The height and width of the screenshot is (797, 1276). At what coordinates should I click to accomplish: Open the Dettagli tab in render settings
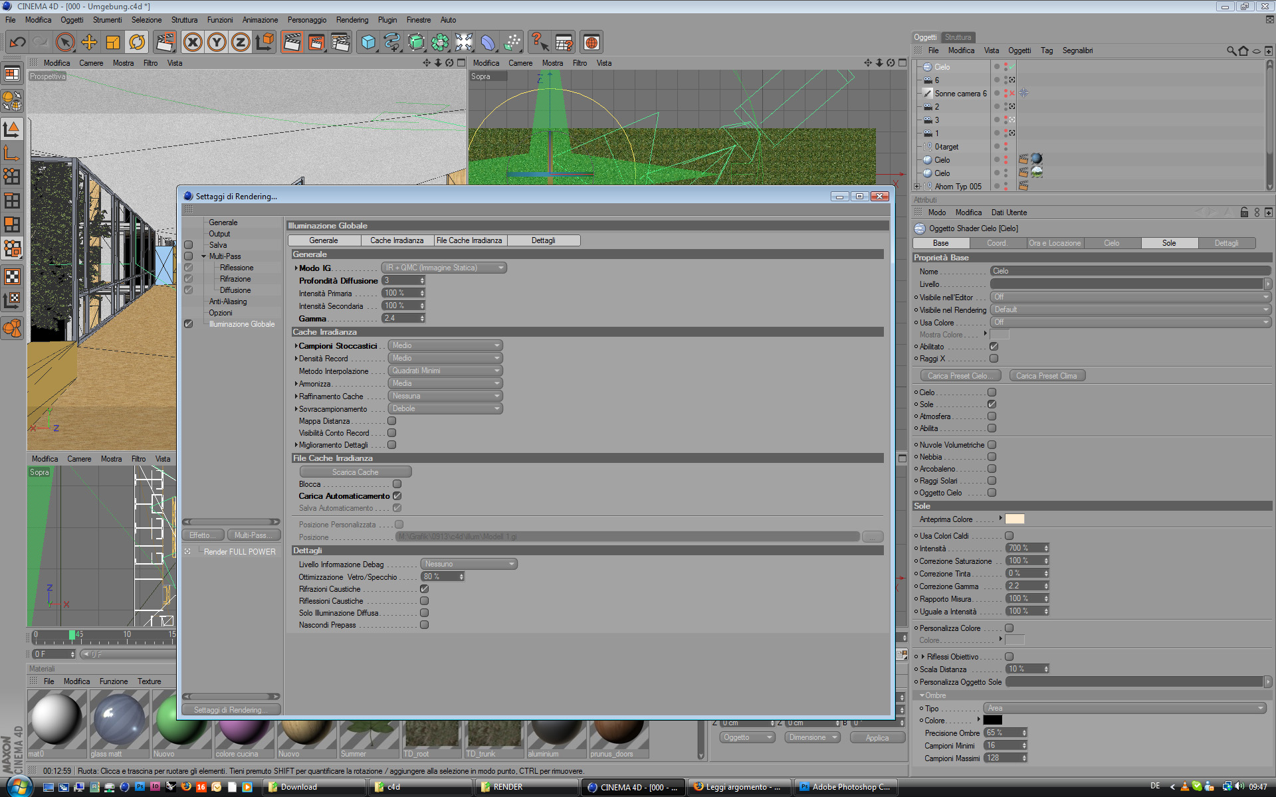click(543, 240)
